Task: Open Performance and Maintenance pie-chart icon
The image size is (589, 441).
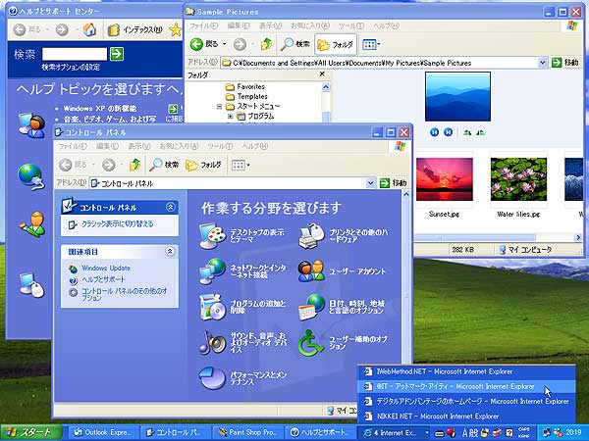Action: pos(213,378)
